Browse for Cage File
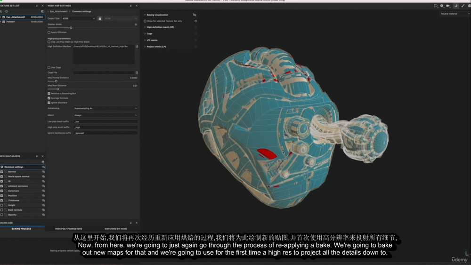Screen dimensions: 471x265 [137, 72]
